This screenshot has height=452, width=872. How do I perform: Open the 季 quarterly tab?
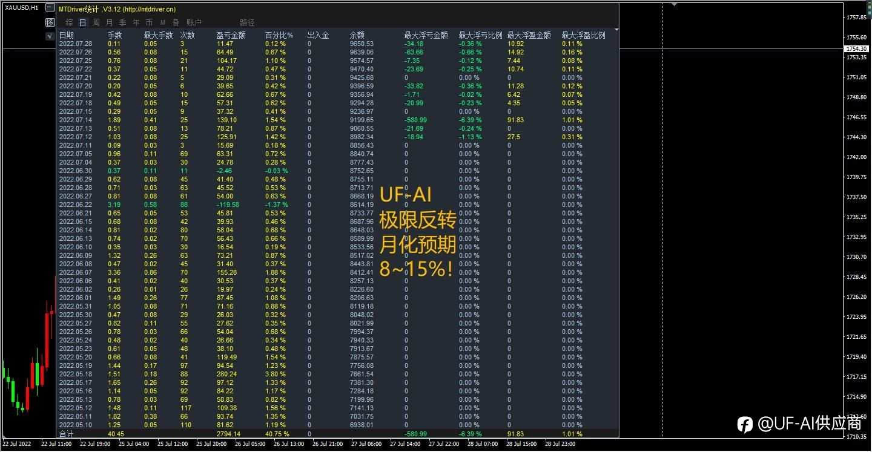pos(123,22)
